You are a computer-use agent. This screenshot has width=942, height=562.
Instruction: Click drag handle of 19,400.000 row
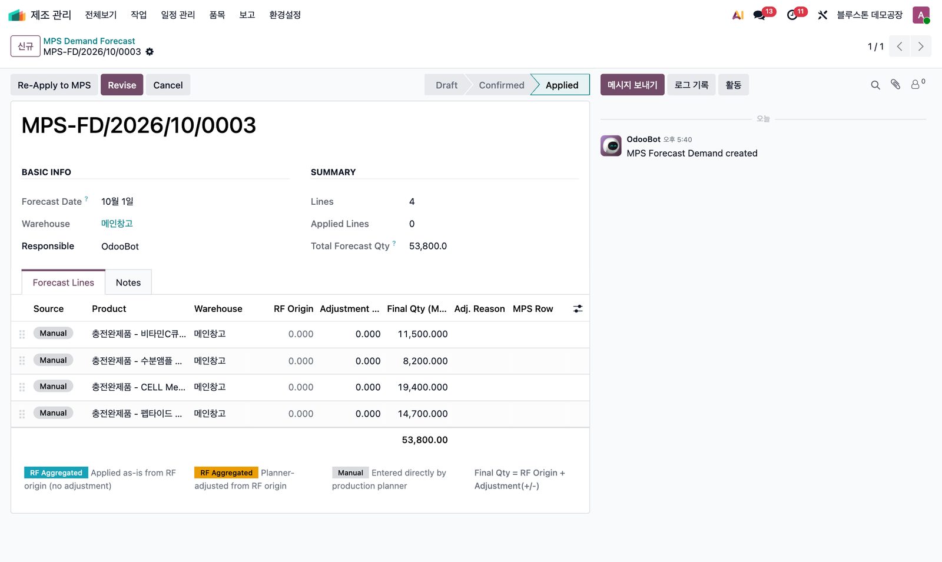pos(22,387)
